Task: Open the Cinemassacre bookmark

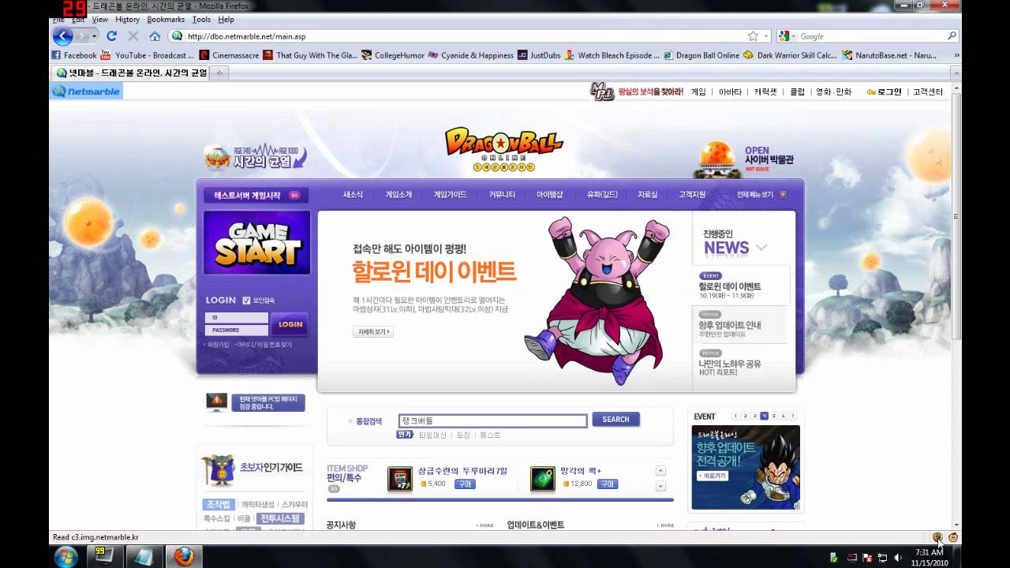Action: (x=228, y=55)
